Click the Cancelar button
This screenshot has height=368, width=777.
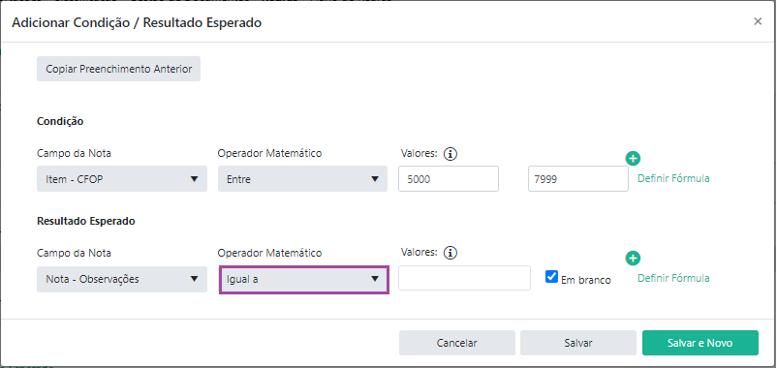pyautogui.click(x=457, y=343)
